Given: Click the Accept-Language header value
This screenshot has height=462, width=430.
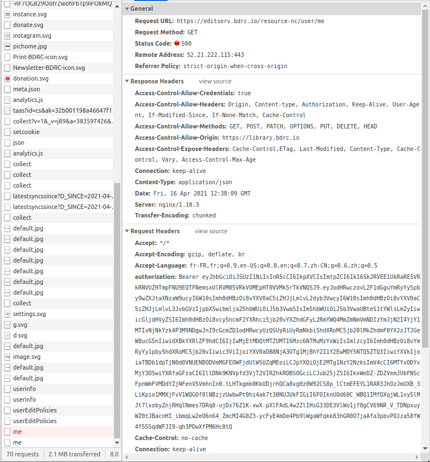Looking at the screenshot, I should [x=283, y=265].
